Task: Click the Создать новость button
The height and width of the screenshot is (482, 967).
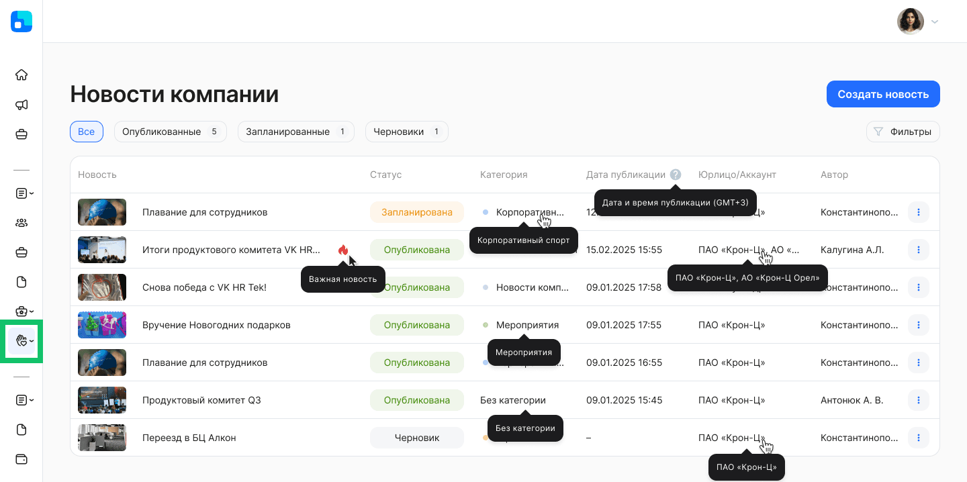Action: pyautogui.click(x=883, y=94)
